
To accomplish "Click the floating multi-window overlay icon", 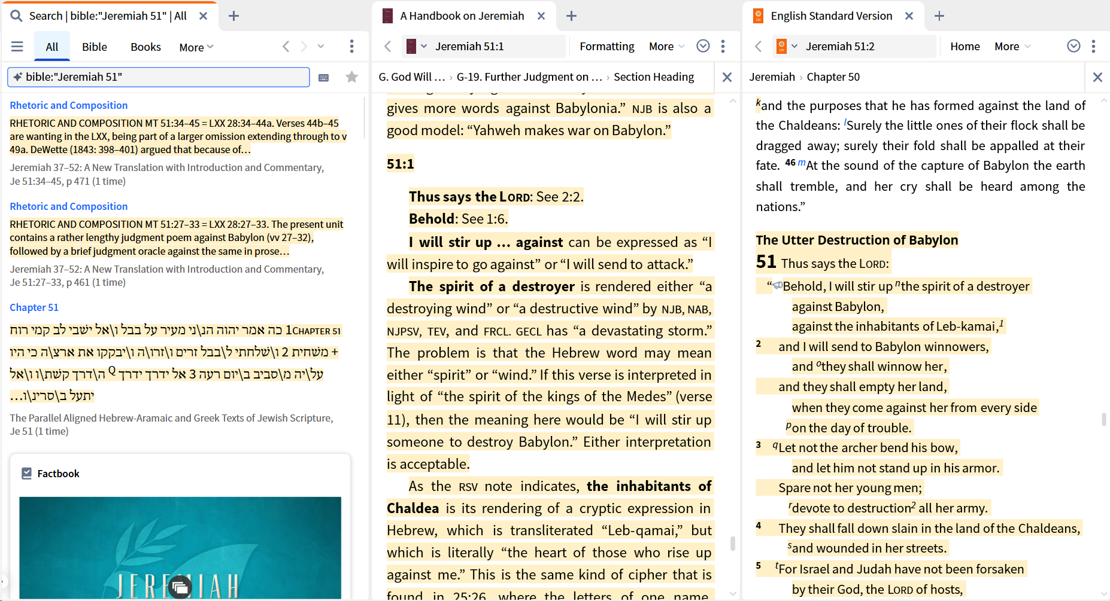I will [x=180, y=587].
